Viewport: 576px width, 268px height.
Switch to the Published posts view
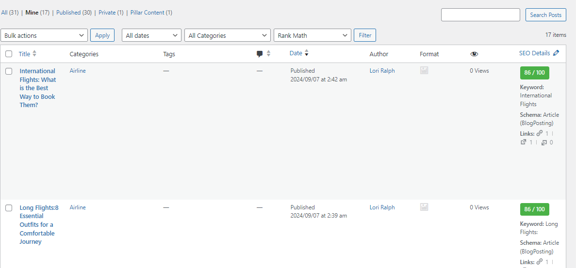point(68,13)
